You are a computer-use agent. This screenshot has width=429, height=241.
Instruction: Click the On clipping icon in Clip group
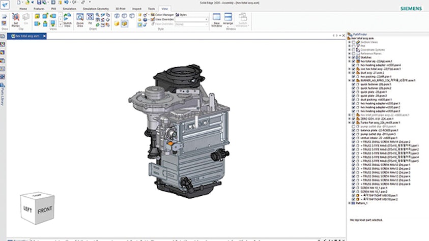point(26,18)
